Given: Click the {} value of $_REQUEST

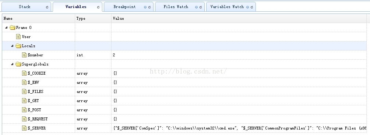Looking at the screenshot, I should tap(115, 119).
